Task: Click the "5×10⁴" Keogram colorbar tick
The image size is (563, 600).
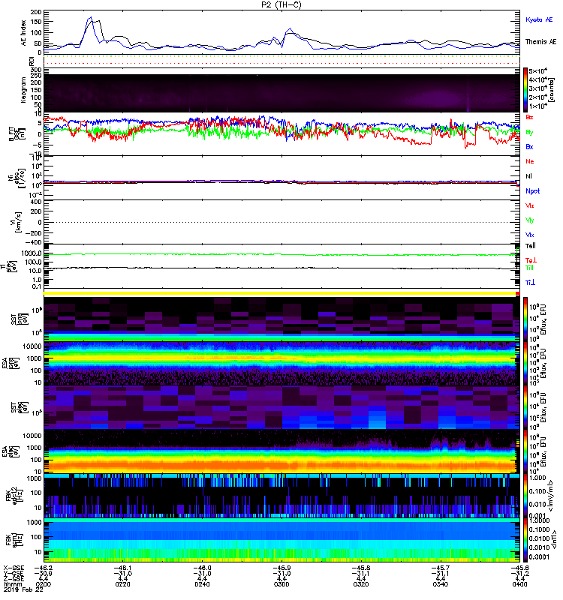Action: 537,70
